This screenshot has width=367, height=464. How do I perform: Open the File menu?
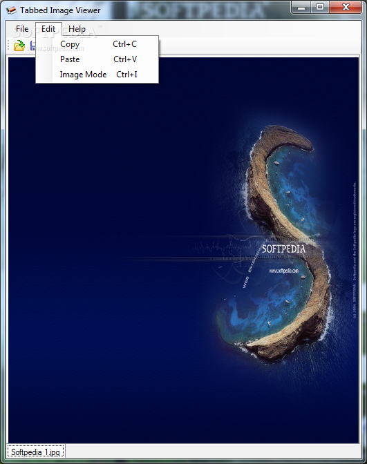pyautogui.click(x=22, y=29)
